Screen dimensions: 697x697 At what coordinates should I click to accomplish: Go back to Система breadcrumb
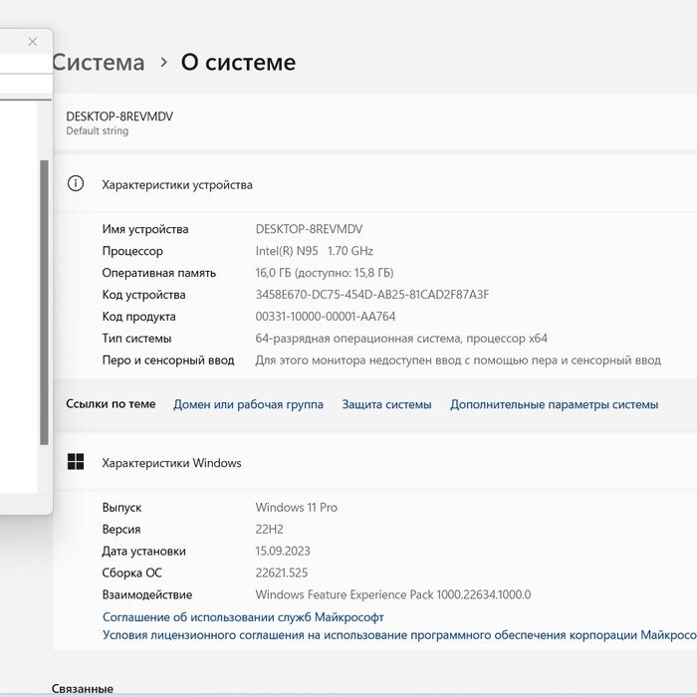pyautogui.click(x=99, y=62)
